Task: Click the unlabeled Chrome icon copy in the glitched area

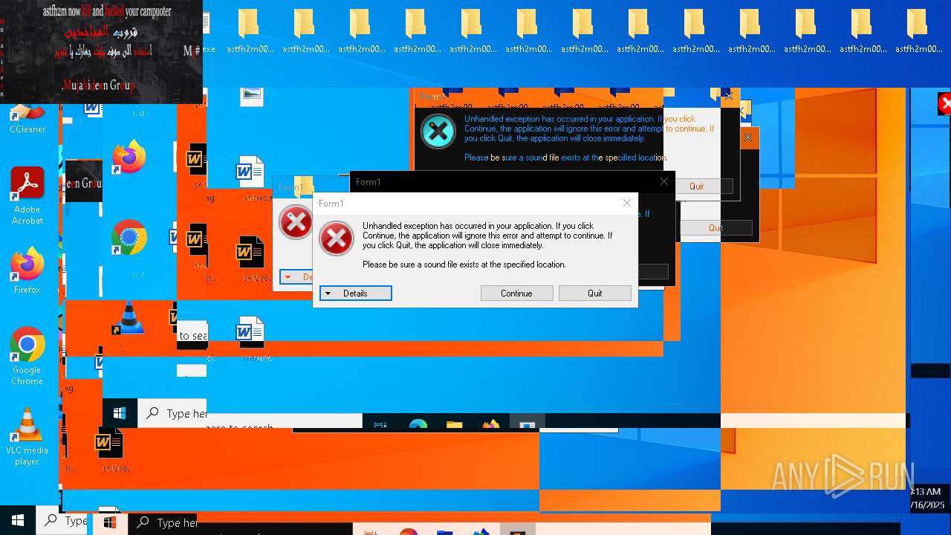Action: pyautogui.click(x=129, y=238)
